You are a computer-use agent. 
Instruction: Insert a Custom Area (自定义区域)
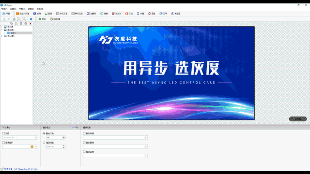(x=23, y=14)
